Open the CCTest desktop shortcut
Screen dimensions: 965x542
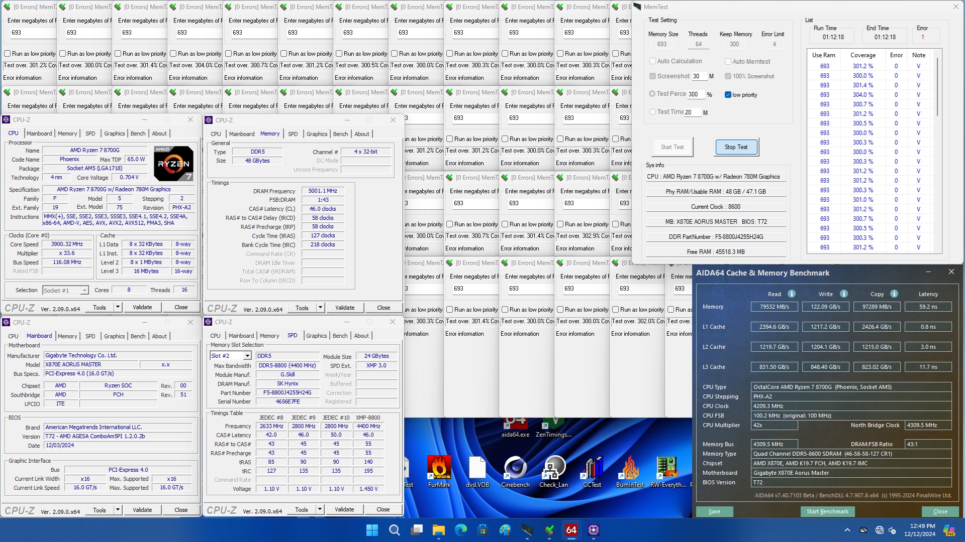click(592, 472)
